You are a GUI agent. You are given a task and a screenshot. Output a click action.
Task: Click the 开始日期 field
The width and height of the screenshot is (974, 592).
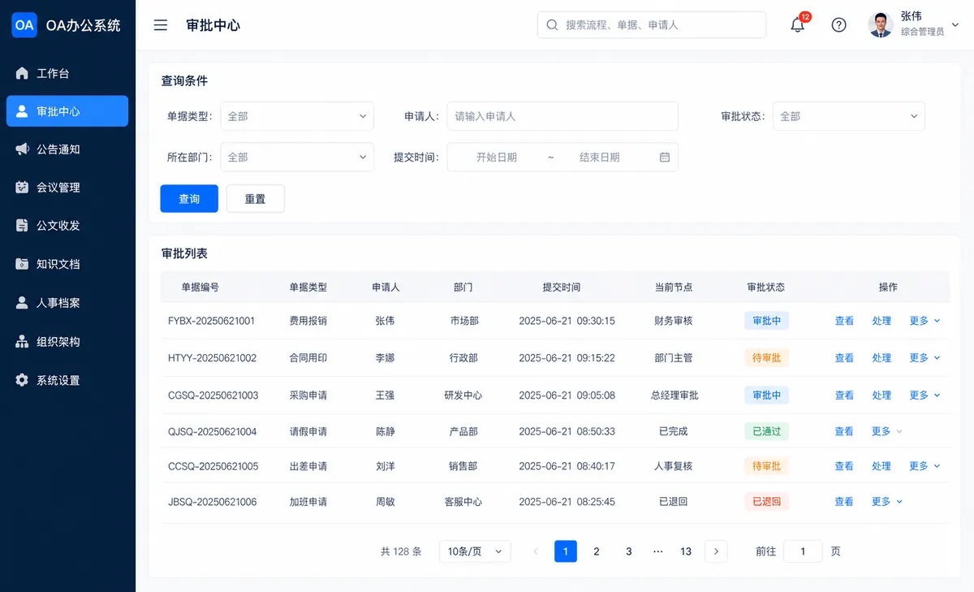[497, 157]
